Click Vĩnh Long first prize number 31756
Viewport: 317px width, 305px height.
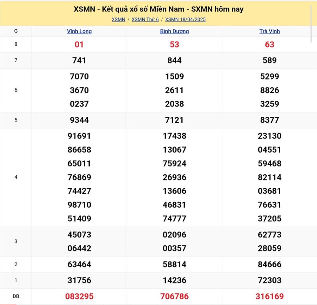(x=79, y=280)
